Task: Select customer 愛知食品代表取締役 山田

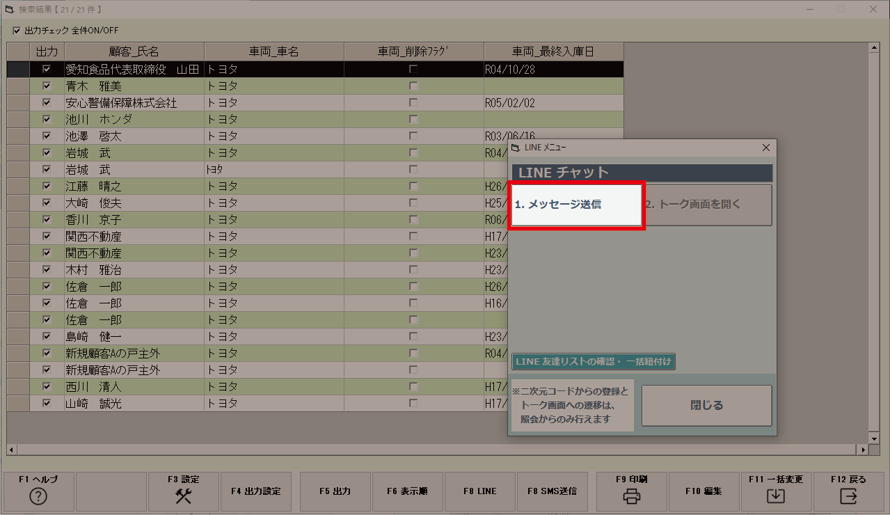Action: (134, 70)
